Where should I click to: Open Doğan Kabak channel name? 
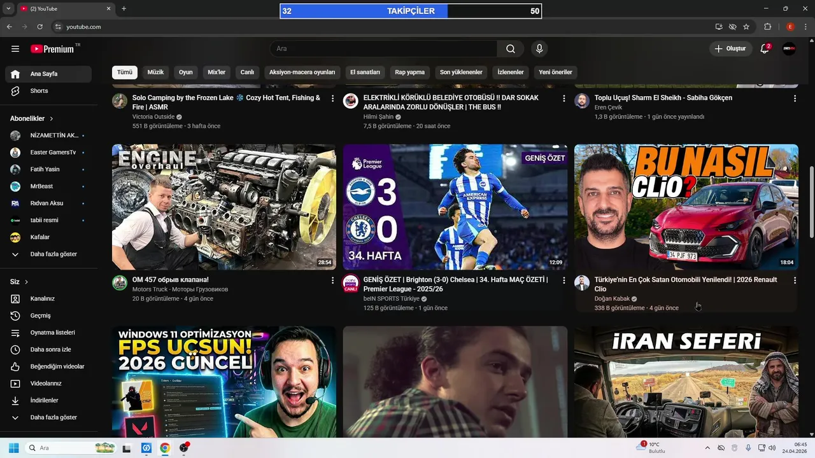tap(612, 298)
